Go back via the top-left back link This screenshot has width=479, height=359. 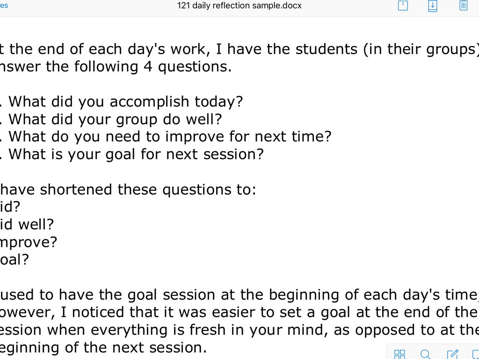(x=4, y=6)
